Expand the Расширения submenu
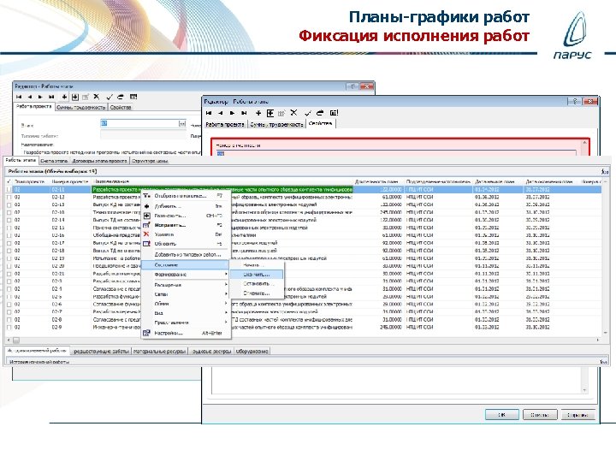 186,285
